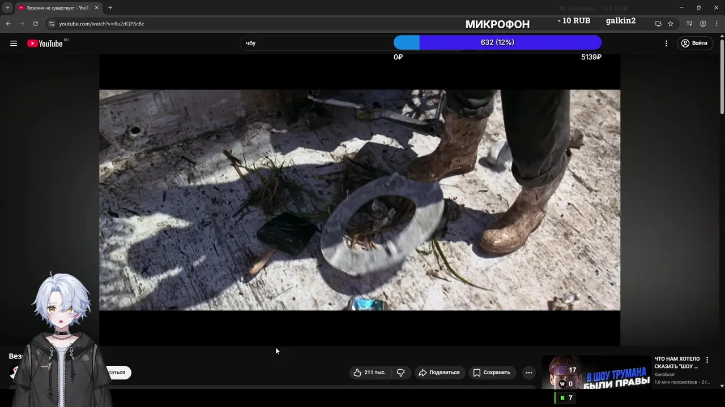This screenshot has height=407, width=725.
Task: Click the Сохранить save button
Action: 492,373
